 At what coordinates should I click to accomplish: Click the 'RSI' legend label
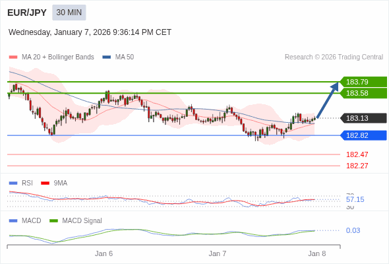tap(27, 183)
